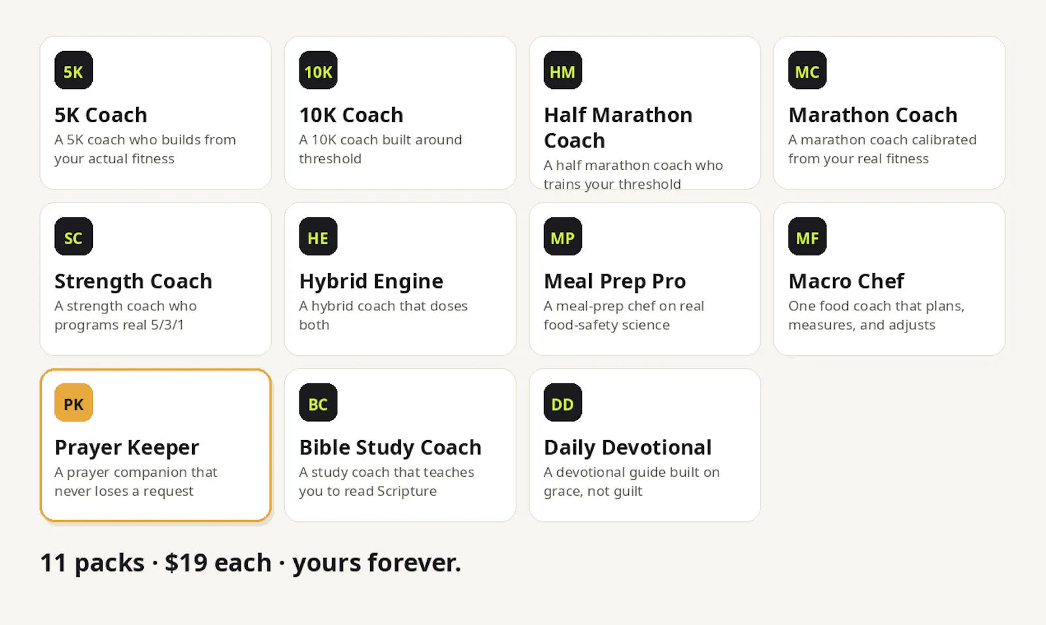Image resolution: width=1046 pixels, height=625 pixels.
Task: Open the 5K Coach title
Action: (x=101, y=115)
